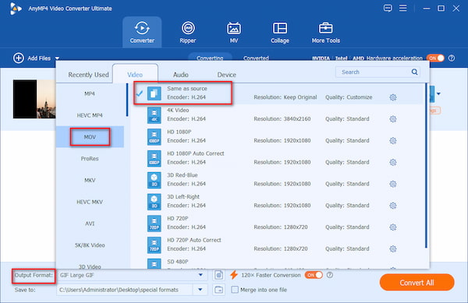Screen dimensions: 468x303
Task: Choose the 3D Left-Right preset
Action: [x=279, y=202]
